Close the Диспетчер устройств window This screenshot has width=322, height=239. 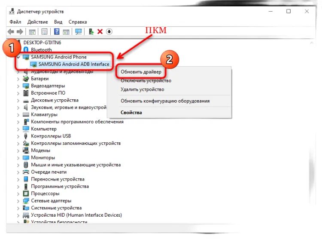pyautogui.click(x=307, y=11)
